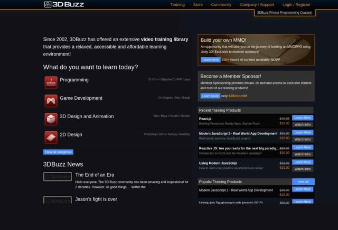
Task: Click Photoshop / Sci-Fi / Fantasy / Anatomy tags
Action: [x=167, y=134]
